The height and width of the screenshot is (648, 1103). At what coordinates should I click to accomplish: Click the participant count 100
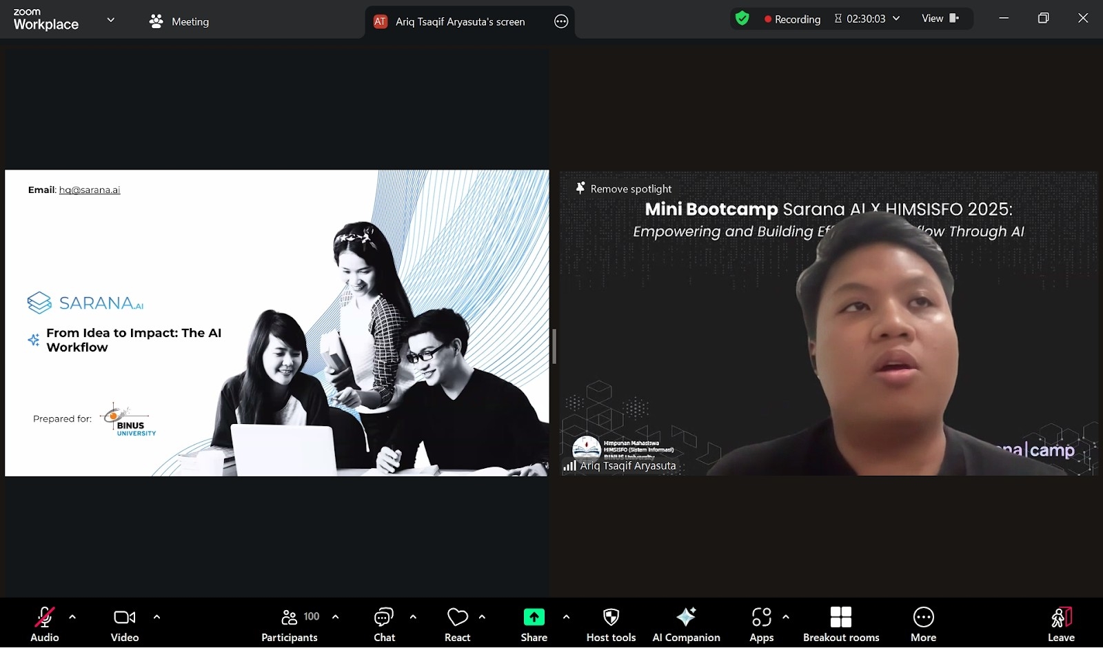(x=312, y=616)
